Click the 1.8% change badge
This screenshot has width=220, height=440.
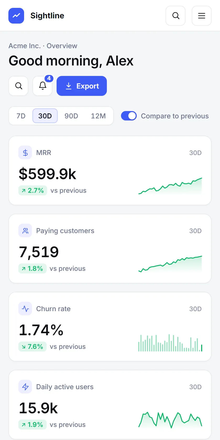32,268
